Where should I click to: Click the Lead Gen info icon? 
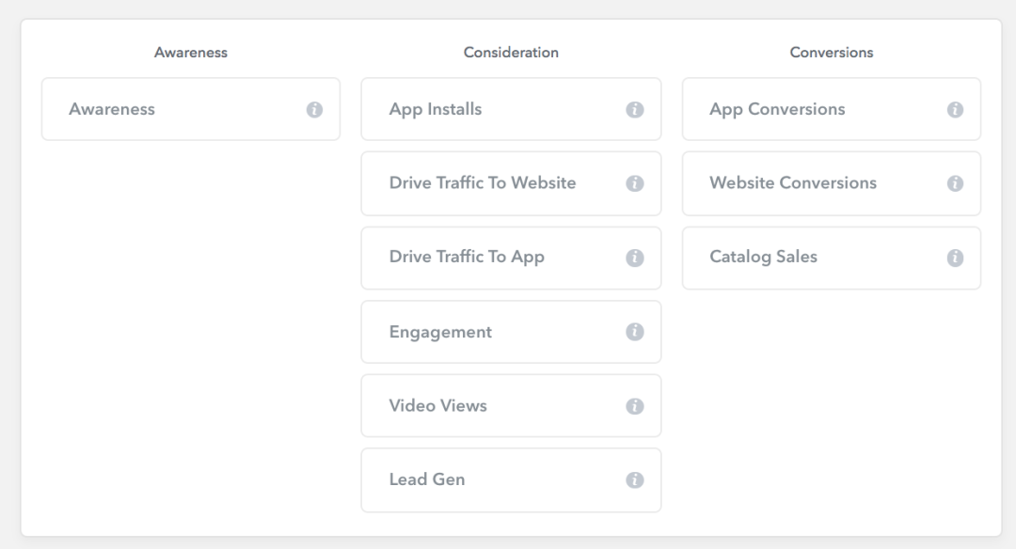point(634,479)
